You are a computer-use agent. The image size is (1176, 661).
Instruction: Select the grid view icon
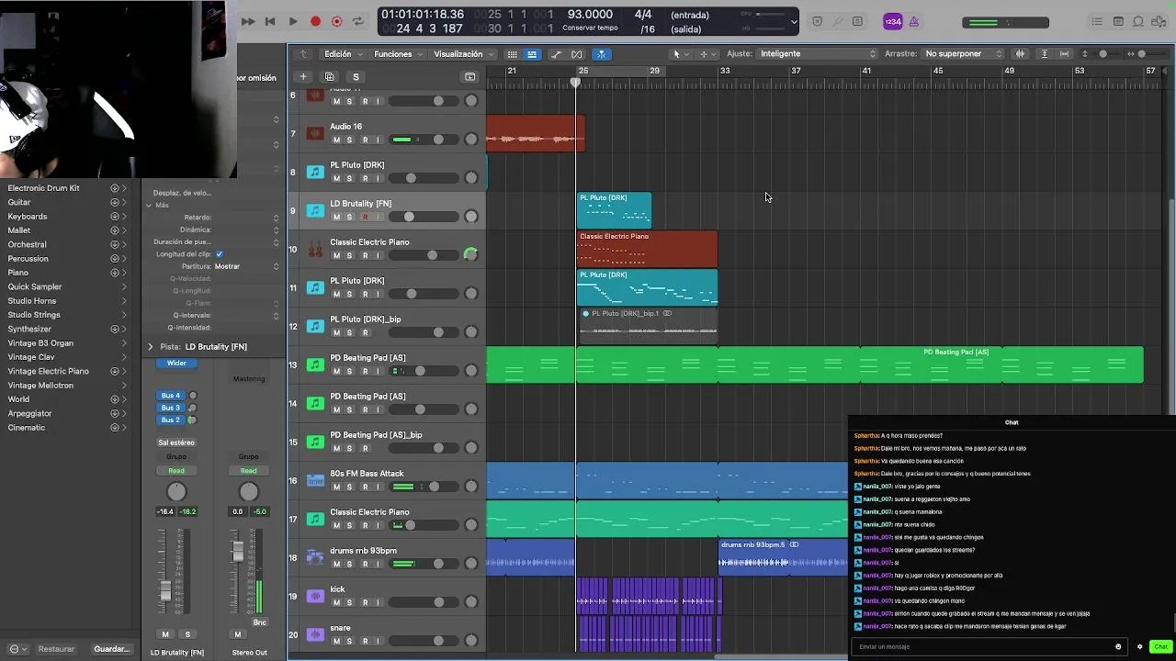coord(513,54)
